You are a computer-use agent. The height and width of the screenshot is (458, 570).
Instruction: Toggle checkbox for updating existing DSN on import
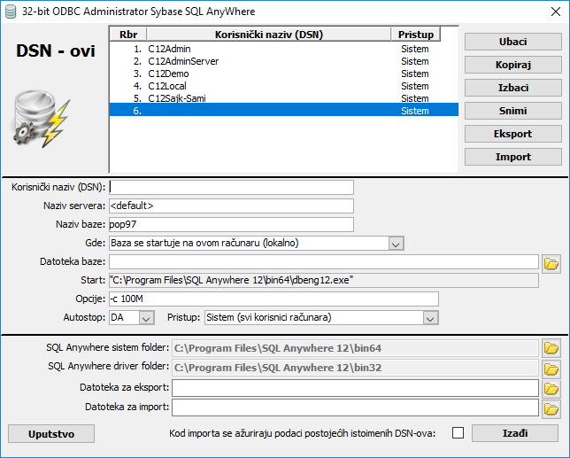pos(458,433)
